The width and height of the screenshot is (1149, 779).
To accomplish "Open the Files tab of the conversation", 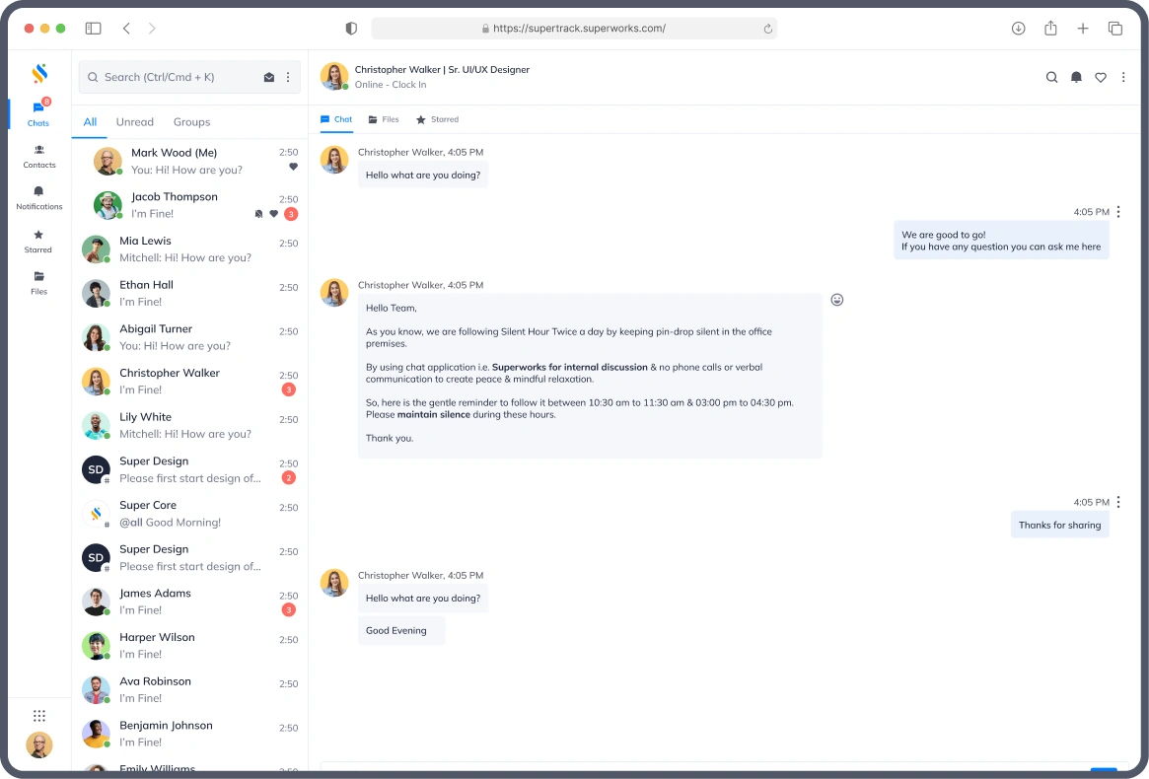I will click(x=384, y=118).
